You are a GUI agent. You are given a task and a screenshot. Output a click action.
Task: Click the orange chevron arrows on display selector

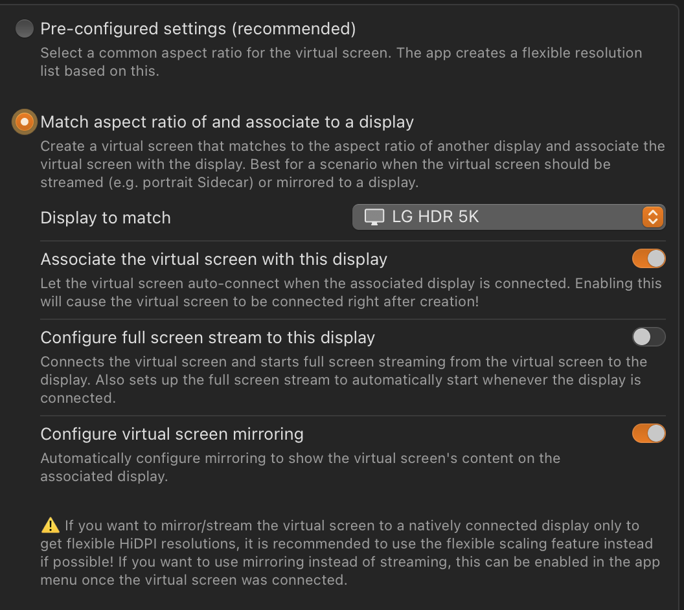point(653,217)
